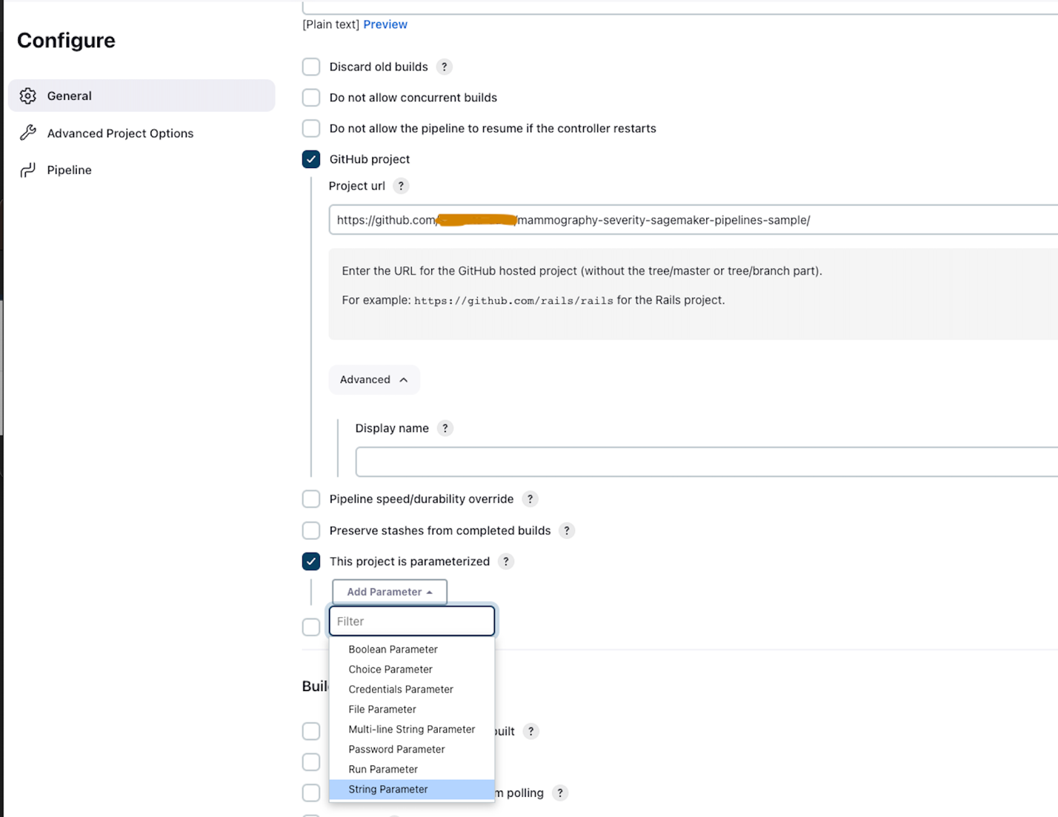Click help icon beside Display name
The height and width of the screenshot is (817, 1058).
click(x=445, y=428)
